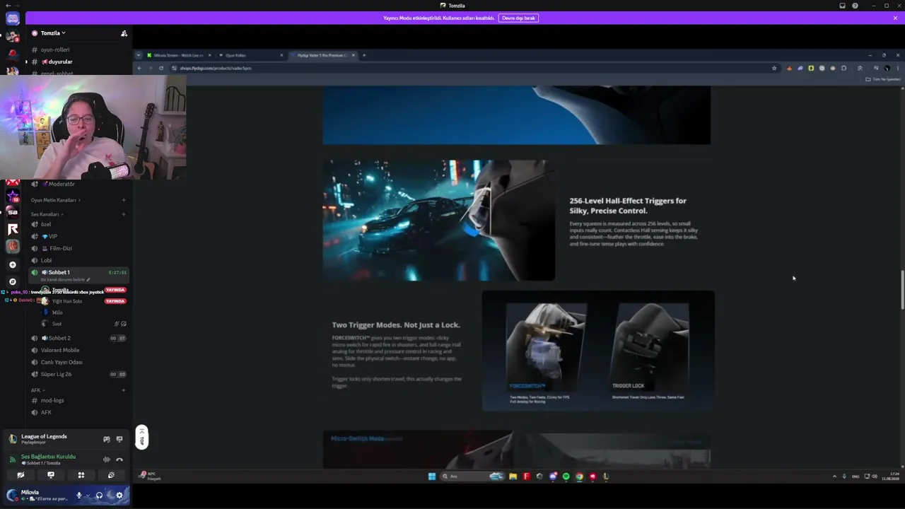Image resolution: width=905 pixels, height=509 pixels.
Task: Disconnect from voice with hang-up icon
Action: tap(119, 460)
